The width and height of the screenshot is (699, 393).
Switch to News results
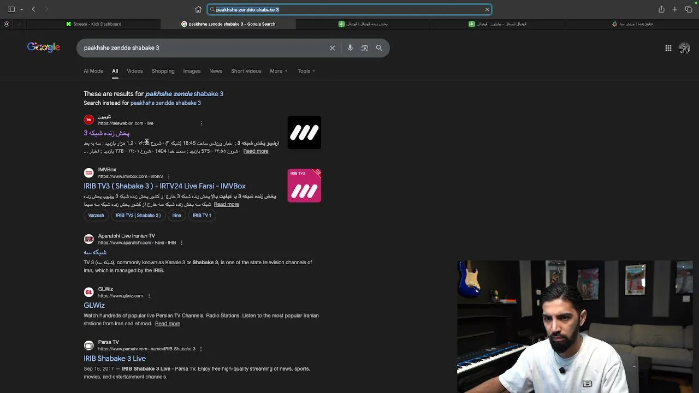pos(216,71)
